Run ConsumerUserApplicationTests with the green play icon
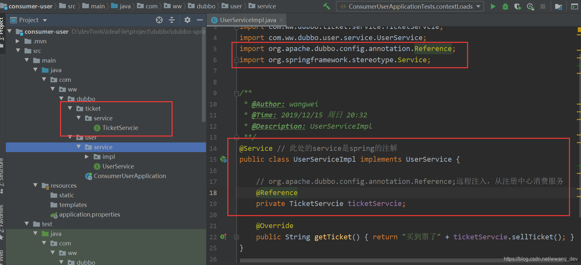This screenshot has height=265, width=581. click(493, 6)
